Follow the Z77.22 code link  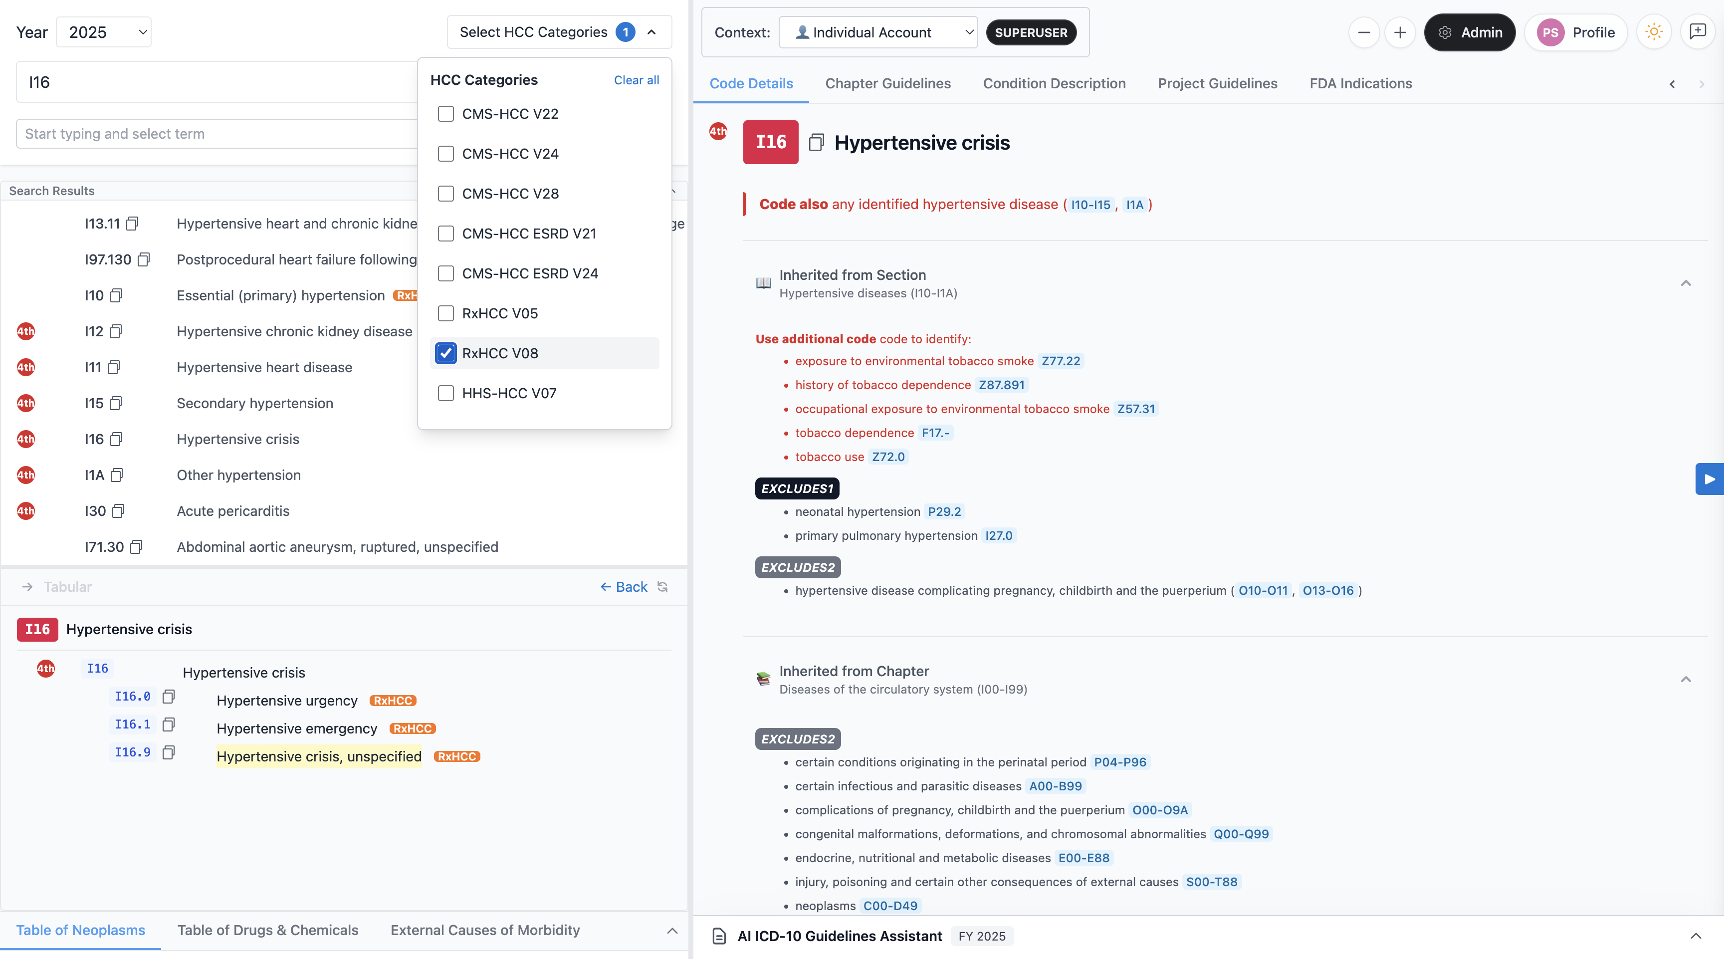tap(1061, 361)
